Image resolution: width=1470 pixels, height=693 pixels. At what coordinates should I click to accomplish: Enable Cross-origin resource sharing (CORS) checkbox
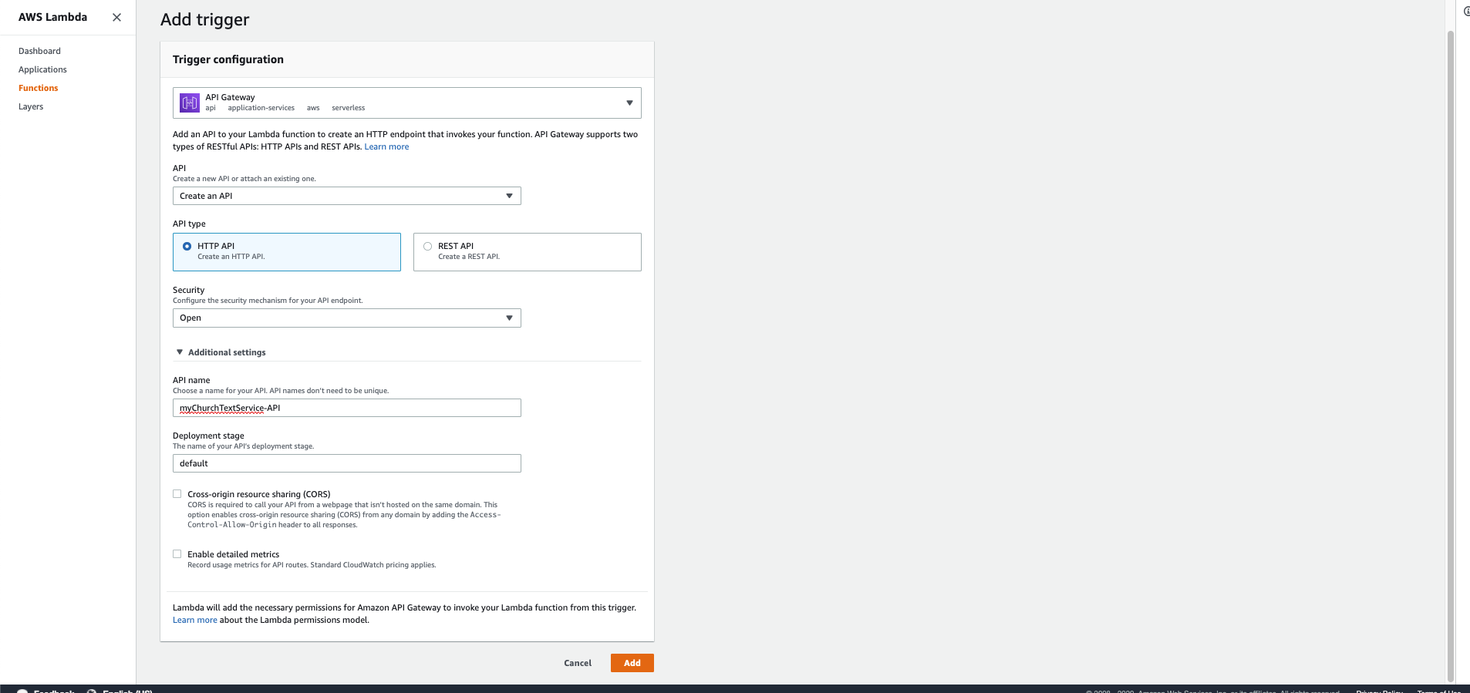click(x=177, y=494)
